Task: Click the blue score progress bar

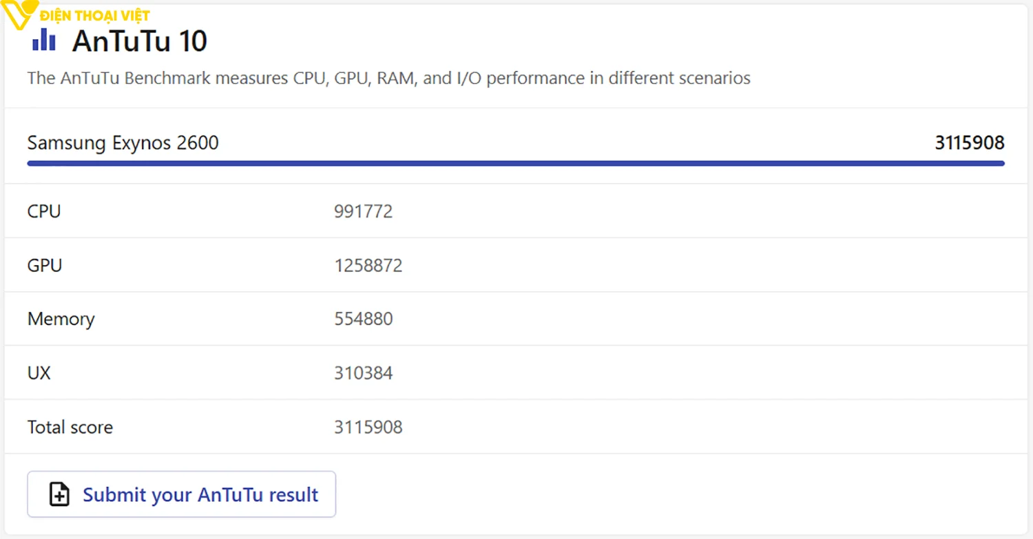Action: [515, 163]
